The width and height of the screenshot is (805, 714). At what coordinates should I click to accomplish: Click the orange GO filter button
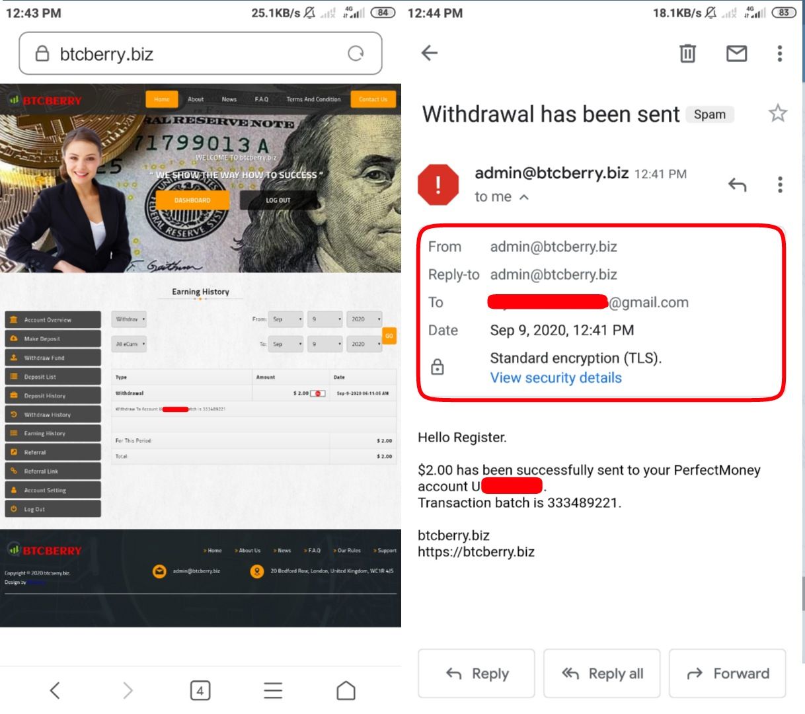coord(389,336)
